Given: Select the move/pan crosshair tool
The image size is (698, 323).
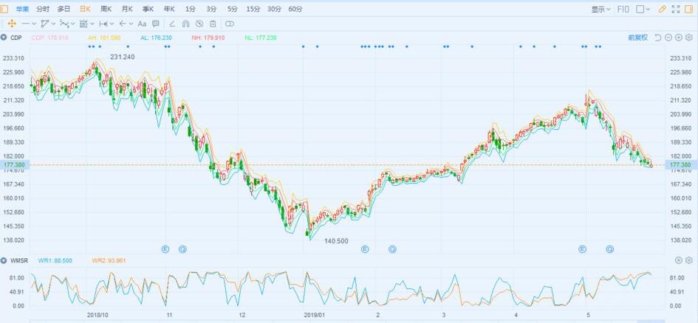Looking at the screenshot, I should click(x=12, y=24).
